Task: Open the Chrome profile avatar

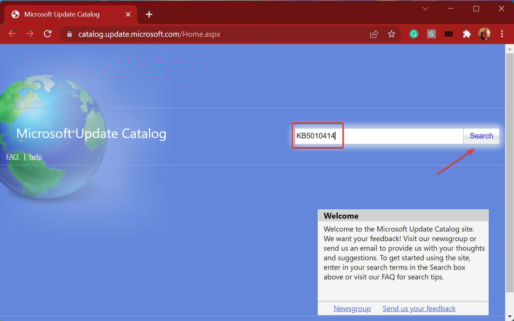Action: coord(484,34)
